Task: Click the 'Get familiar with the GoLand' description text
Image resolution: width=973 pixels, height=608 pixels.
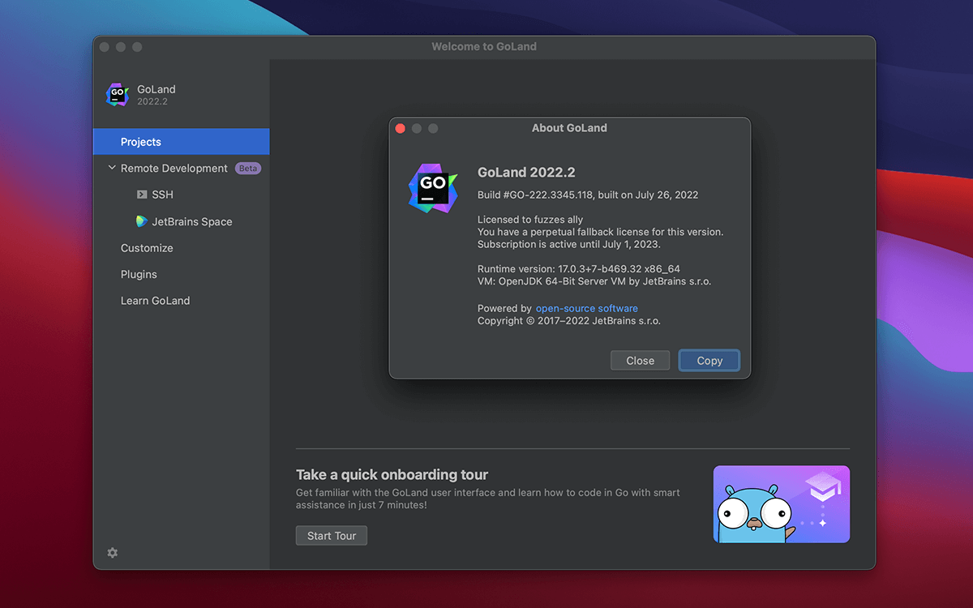Action: (488, 499)
